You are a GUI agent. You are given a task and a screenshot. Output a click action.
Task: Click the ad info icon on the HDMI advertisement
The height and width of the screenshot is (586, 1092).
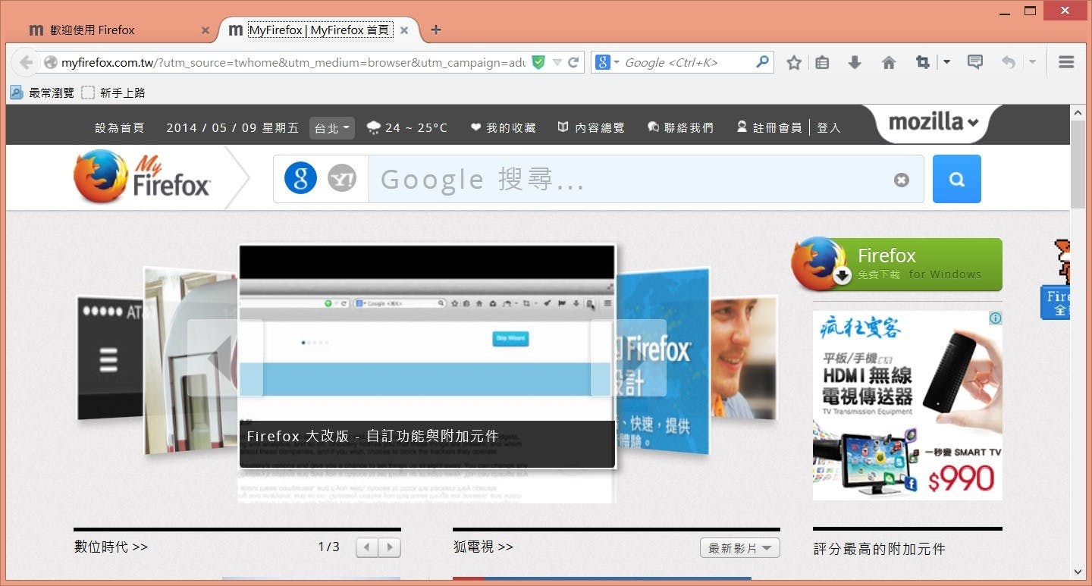click(996, 318)
